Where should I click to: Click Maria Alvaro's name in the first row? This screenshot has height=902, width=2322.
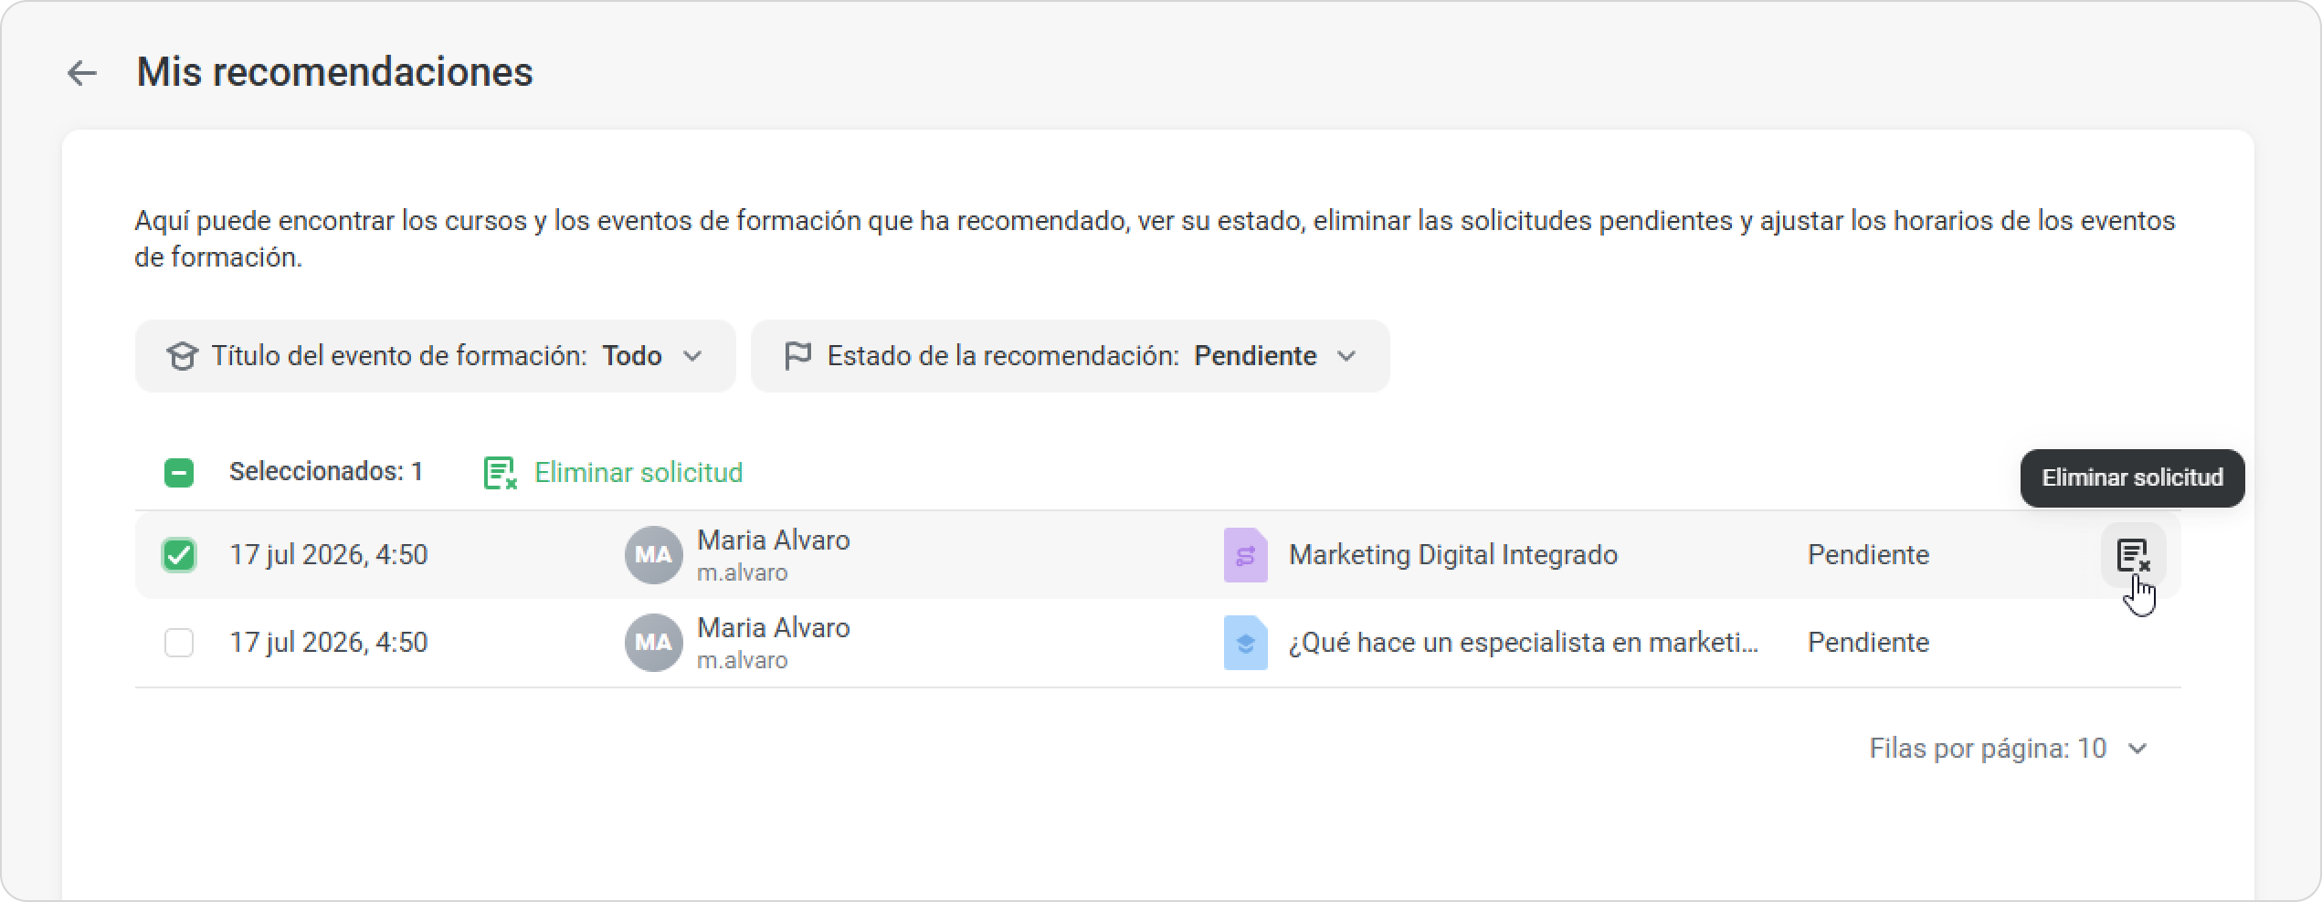point(774,540)
